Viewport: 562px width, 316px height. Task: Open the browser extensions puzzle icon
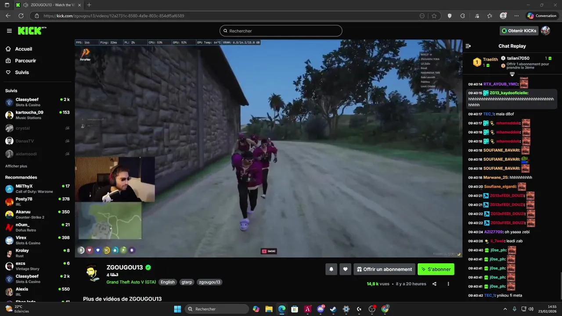tap(462, 16)
